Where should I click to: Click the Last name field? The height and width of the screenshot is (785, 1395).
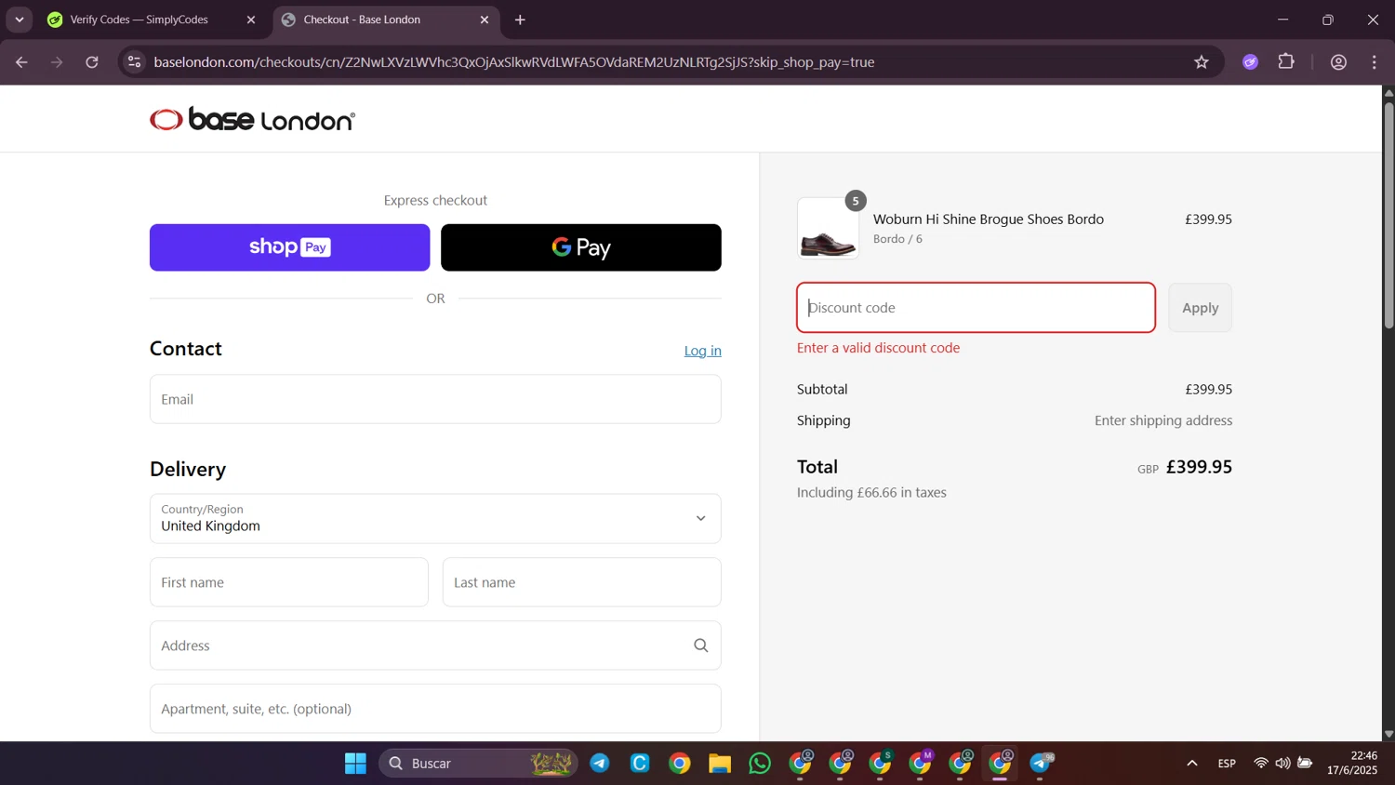(581, 582)
